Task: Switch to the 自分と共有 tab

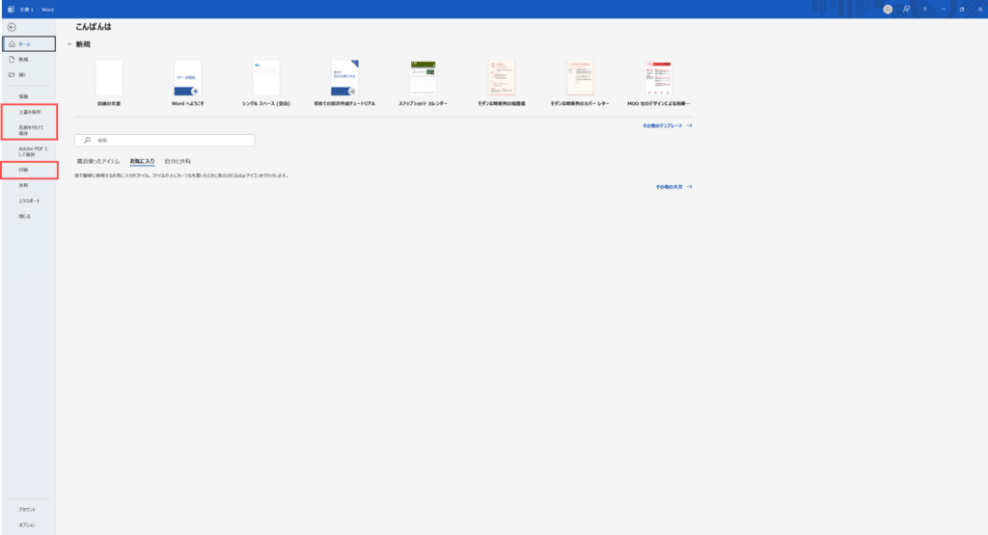Action: click(x=178, y=161)
